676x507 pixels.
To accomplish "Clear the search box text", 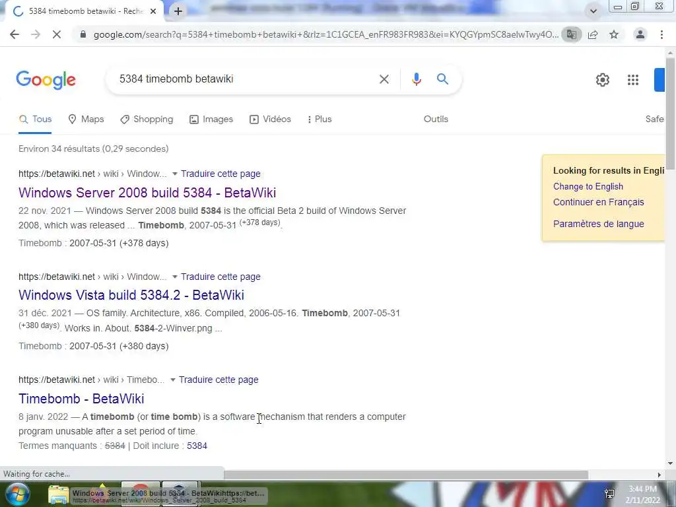I will (x=384, y=79).
